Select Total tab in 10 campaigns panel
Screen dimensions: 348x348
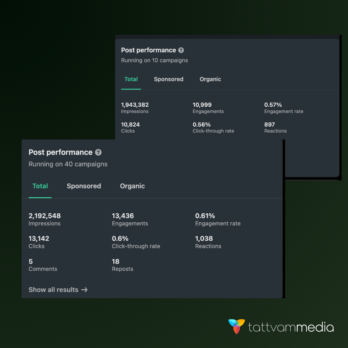(131, 79)
